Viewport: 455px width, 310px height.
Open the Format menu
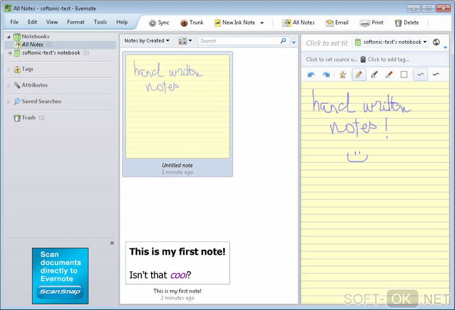click(x=76, y=22)
